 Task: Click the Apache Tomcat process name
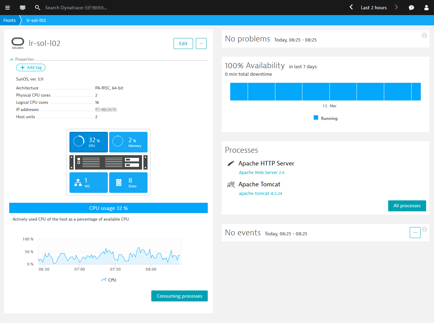(x=259, y=184)
